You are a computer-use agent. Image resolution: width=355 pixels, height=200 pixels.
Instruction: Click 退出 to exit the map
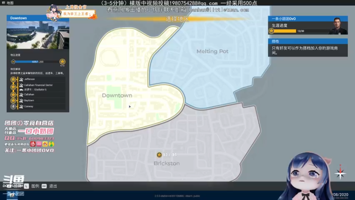(53, 186)
